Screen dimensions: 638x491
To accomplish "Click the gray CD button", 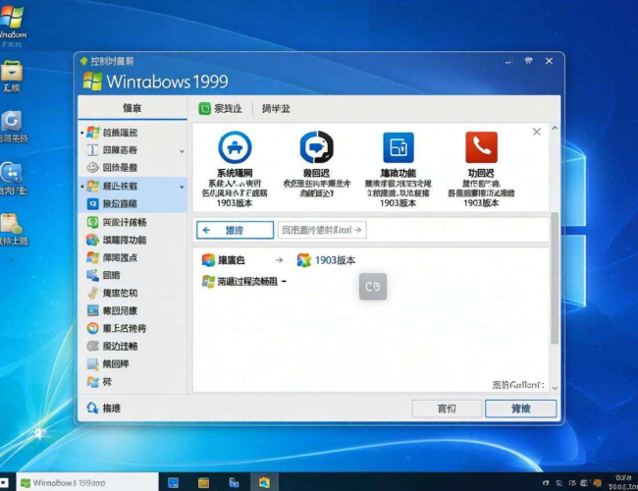I will (x=373, y=287).
